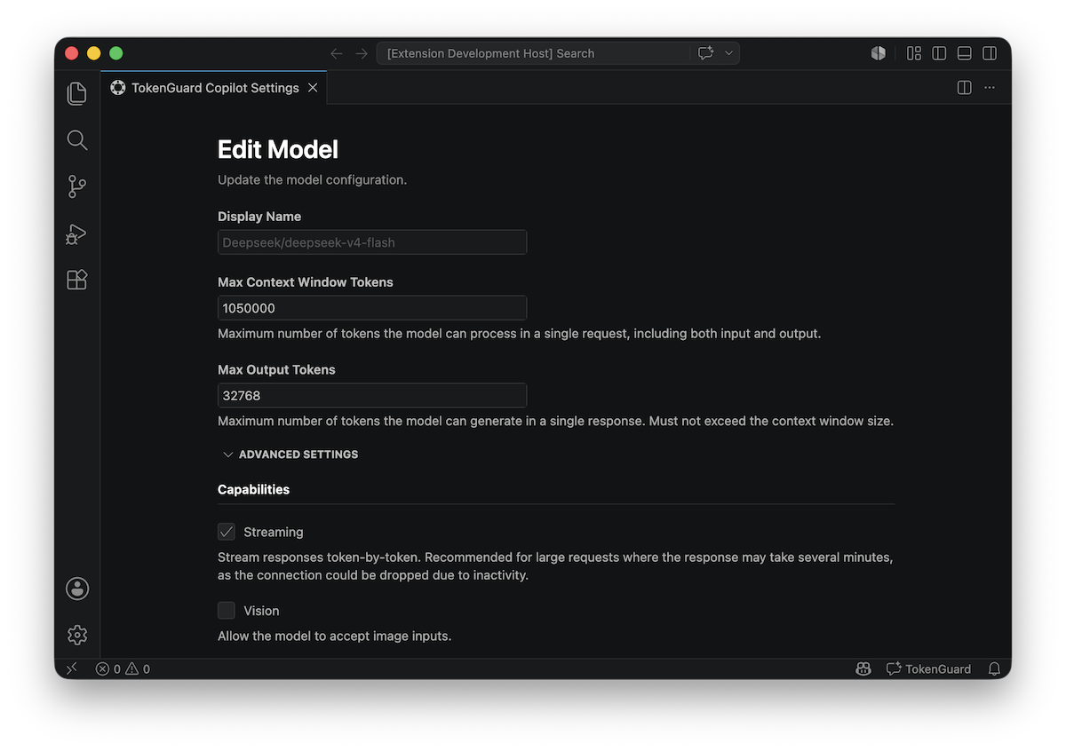Open the Accounts menu icon
The image size is (1066, 751).
click(x=77, y=588)
